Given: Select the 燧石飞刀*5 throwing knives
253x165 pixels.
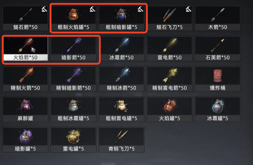Looking at the screenshot, I should (170, 18).
